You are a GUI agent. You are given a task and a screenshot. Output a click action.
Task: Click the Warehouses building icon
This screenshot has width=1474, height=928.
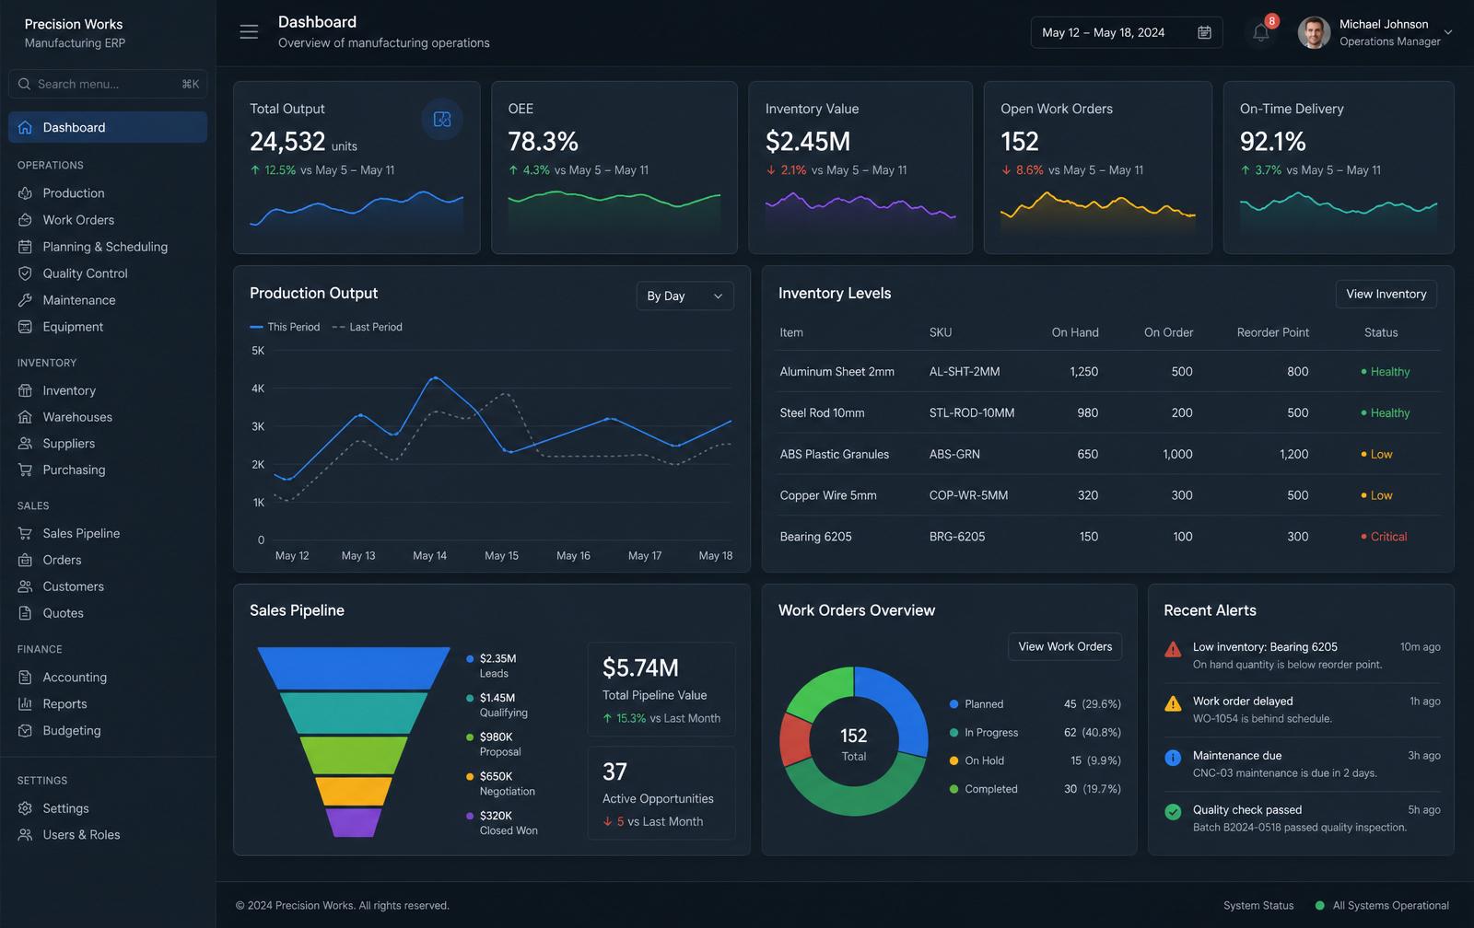[26, 417]
